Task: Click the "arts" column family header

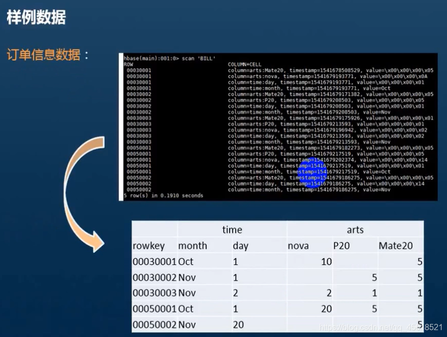Action: tap(355, 229)
